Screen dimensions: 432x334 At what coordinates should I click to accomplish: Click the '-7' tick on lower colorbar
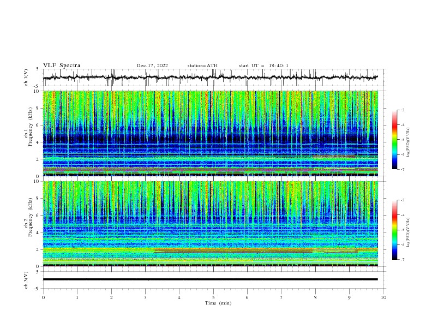pos(402,260)
